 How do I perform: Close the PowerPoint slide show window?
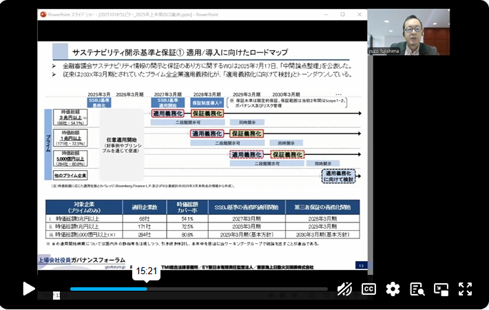click(x=359, y=14)
